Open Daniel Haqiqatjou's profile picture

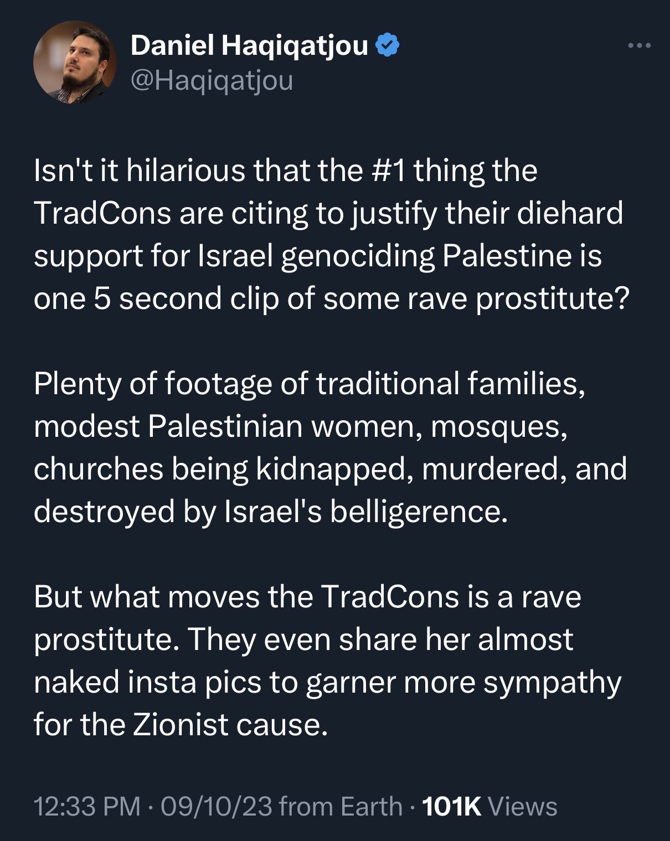75,63
